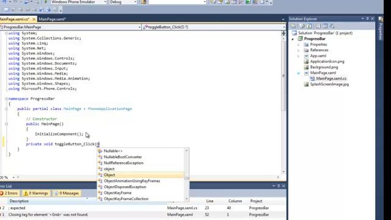Viewport: 391px width, 220px height.
Task: Select the '; expected' error row
Action: tap(143, 208)
